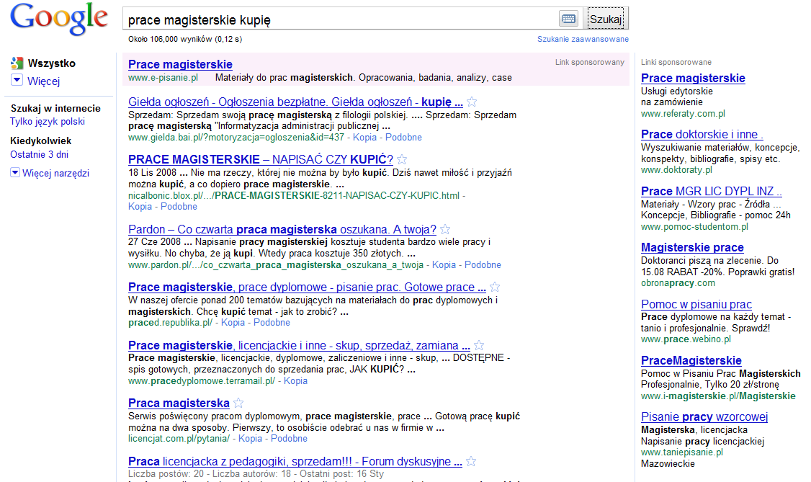Open the Więcej sidebar link
The width and height of the screenshot is (811, 482).
click(43, 81)
